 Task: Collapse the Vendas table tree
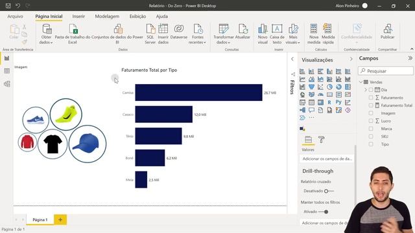[x=361, y=82]
